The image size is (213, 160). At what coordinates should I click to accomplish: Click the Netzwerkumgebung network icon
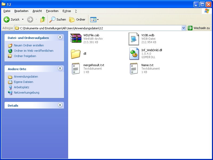[10, 93]
